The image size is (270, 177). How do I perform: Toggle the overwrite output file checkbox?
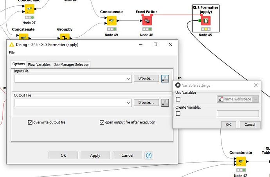click(x=30, y=122)
